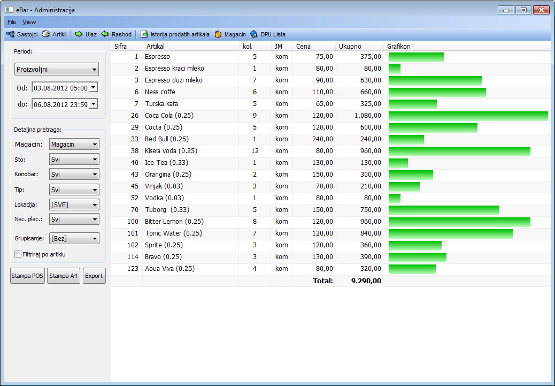Enable Filtriraj po artiklu checkbox
The height and width of the screenshot is (386, 555).
[x=18, y=254]
